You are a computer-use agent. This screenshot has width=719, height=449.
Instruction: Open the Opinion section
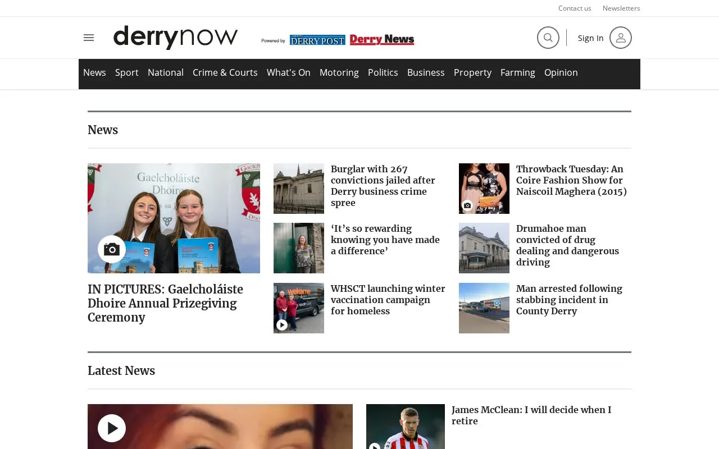pos(561,72)
